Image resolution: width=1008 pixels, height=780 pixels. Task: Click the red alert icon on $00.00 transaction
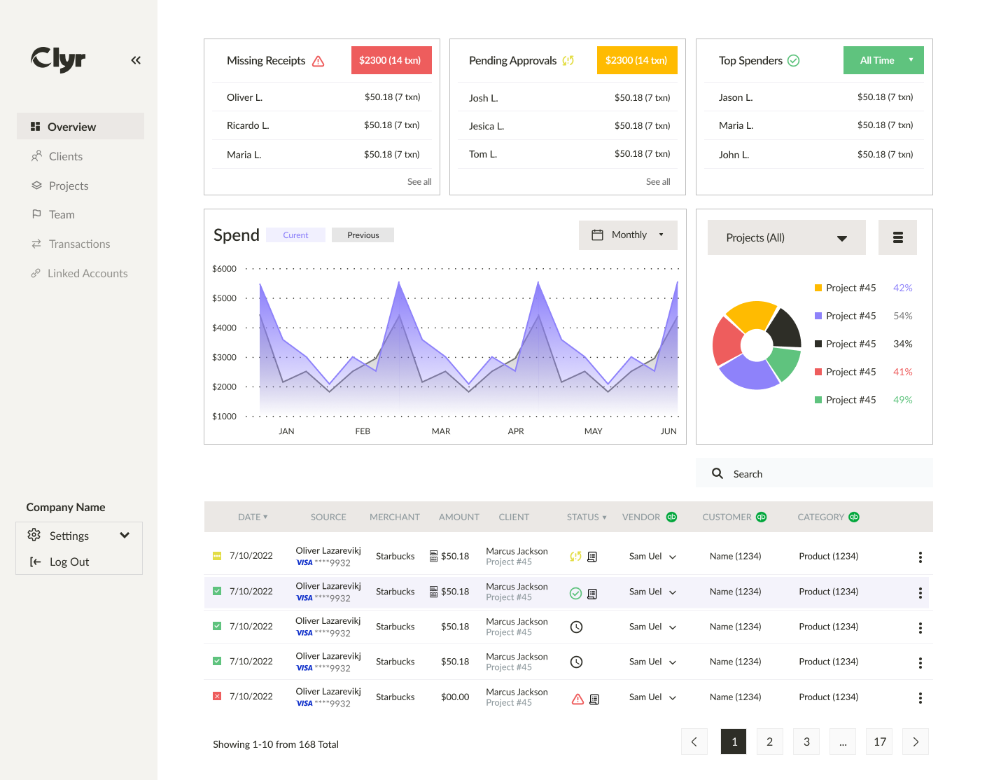click(x=577, y=699)
